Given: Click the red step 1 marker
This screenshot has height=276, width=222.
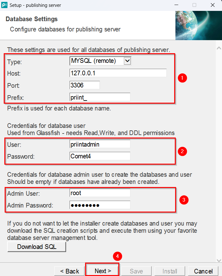Looking at the screenshot, I should tap(182, 78).
